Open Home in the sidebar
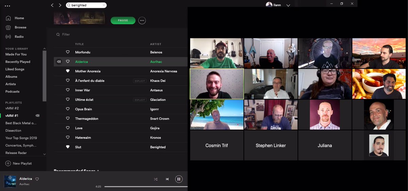The image size is (408, 191). click(x=19, y=18)
